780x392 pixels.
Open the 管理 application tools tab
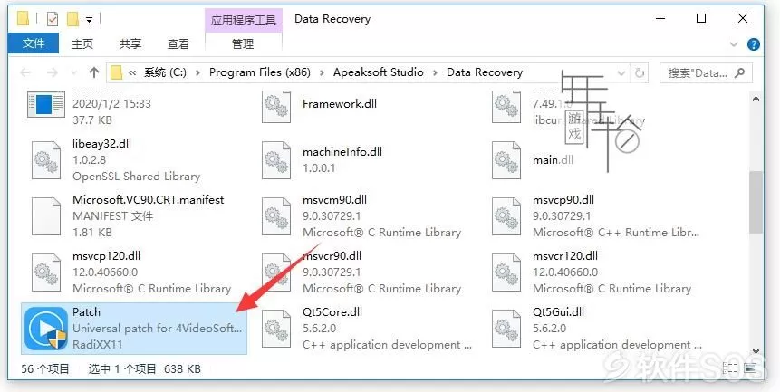pos(244,44)
